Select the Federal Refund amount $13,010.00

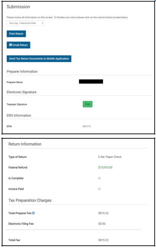click(x=105, y=167)
